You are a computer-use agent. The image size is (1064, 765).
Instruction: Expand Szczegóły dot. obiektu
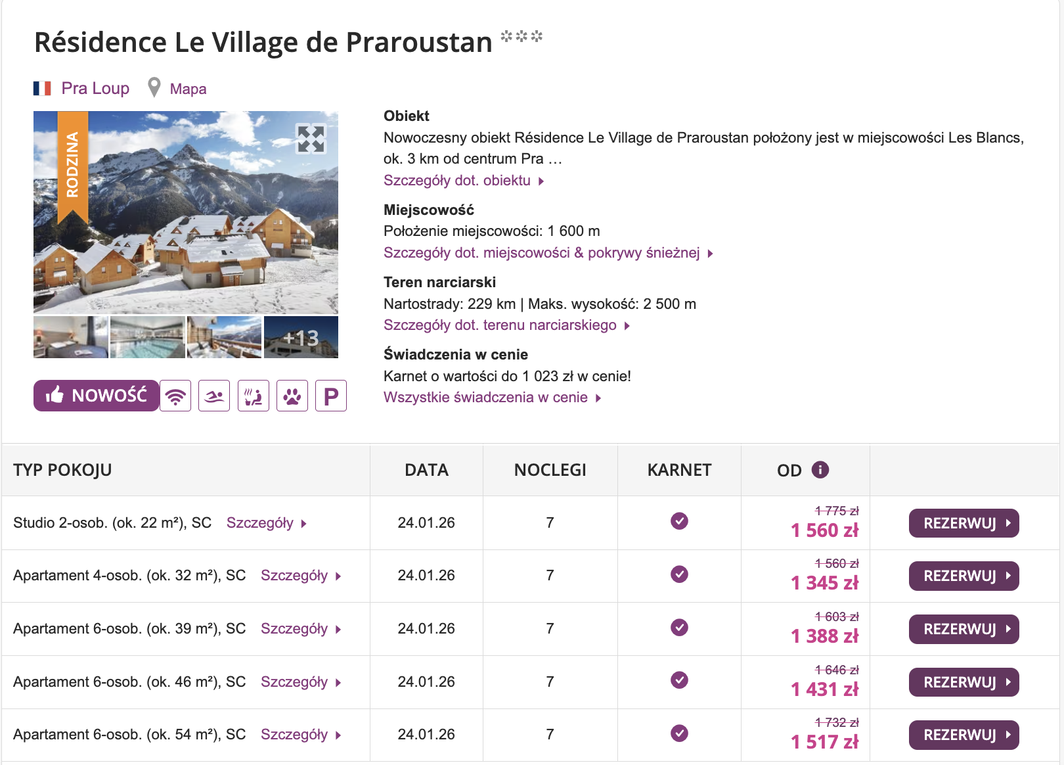tap(458, 180)
